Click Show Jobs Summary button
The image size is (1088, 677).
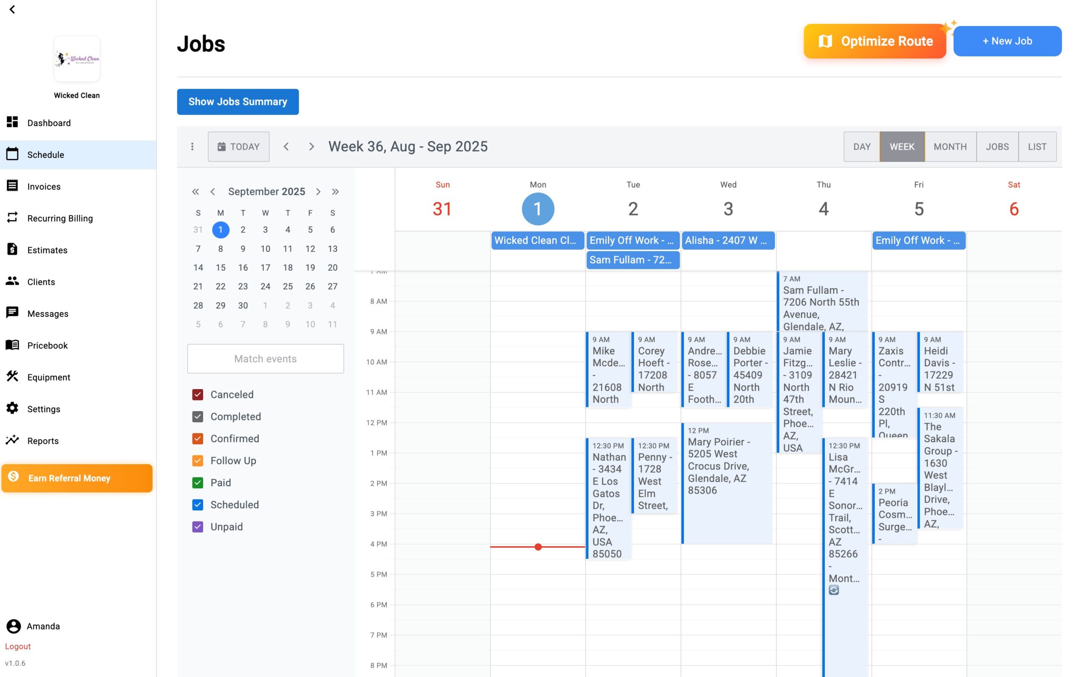click(238, 102)
